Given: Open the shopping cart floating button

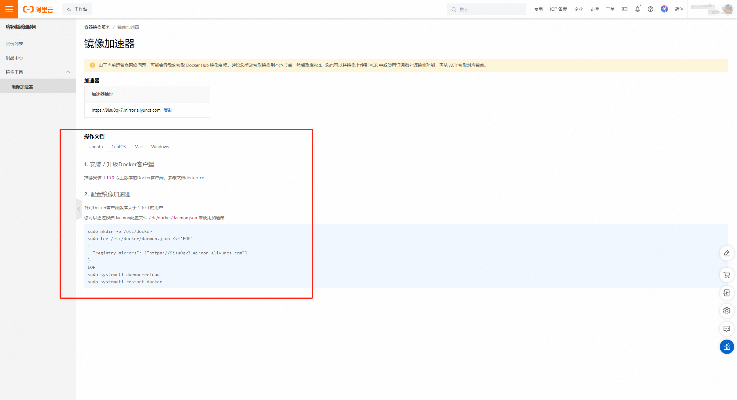Looking at the screenshot, I should pyautogui.click(x=727, y=275).
